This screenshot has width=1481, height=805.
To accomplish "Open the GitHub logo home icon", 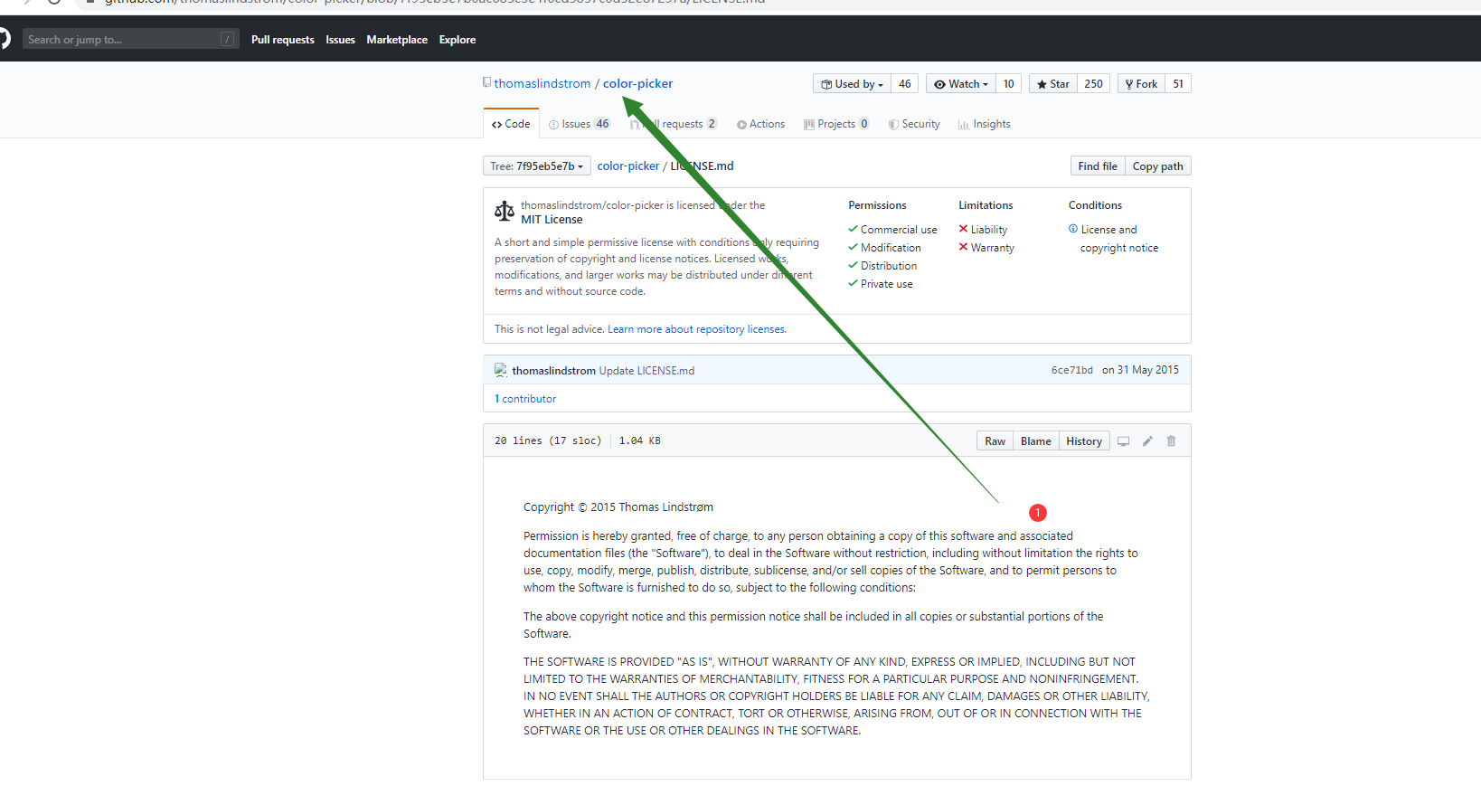I will tap(4, 39).
